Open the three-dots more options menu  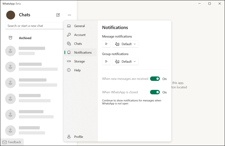[70, 15]
